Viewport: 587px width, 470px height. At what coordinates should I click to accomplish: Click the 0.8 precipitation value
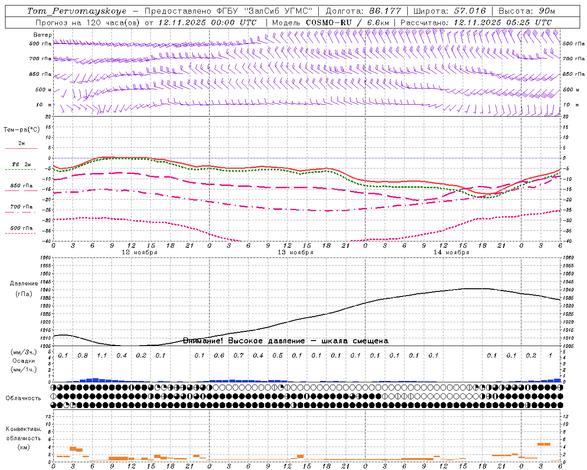tap(83, 355)
